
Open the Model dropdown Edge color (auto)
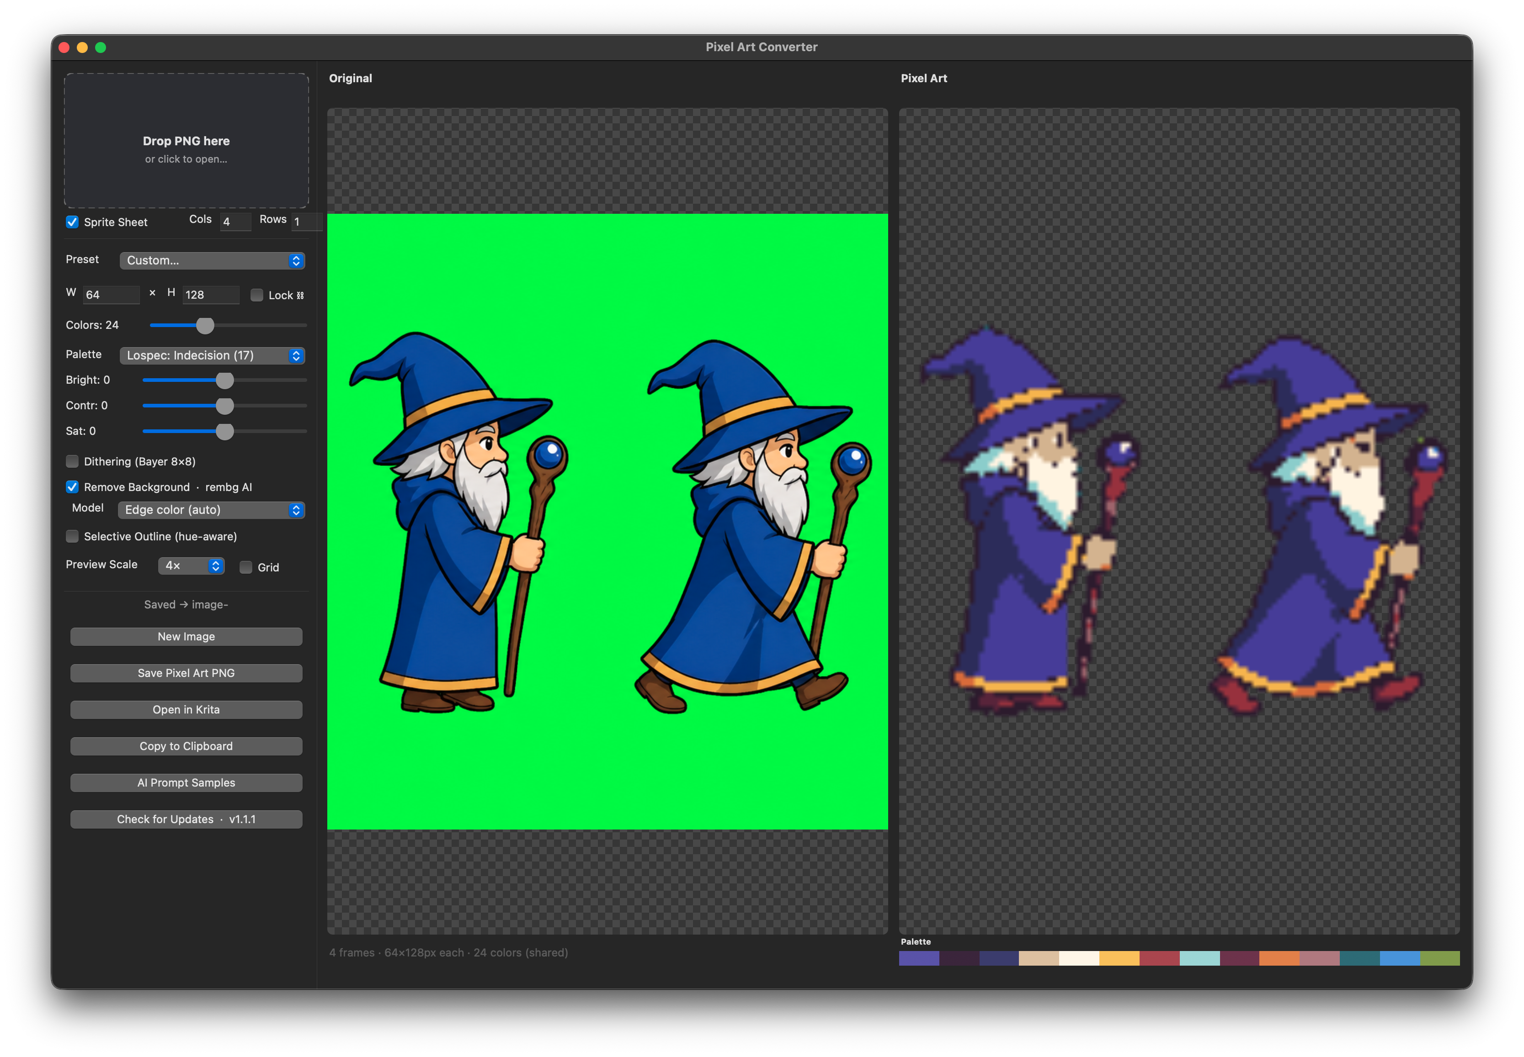pyautogui.click(x=211, y=509)
